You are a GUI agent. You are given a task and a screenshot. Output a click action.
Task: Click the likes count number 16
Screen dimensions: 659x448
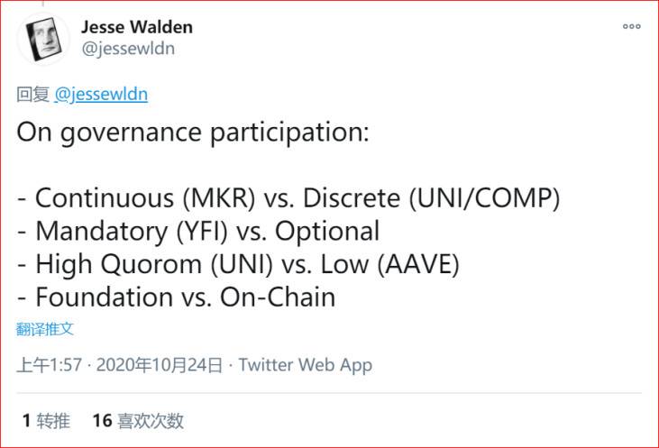(x=102, y=421)
